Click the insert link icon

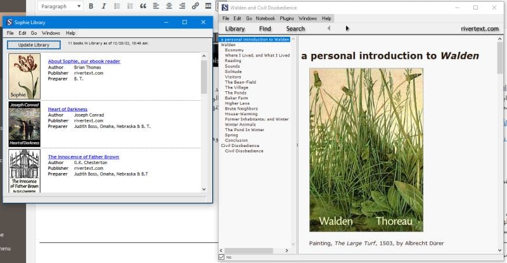tap(195, 6)
